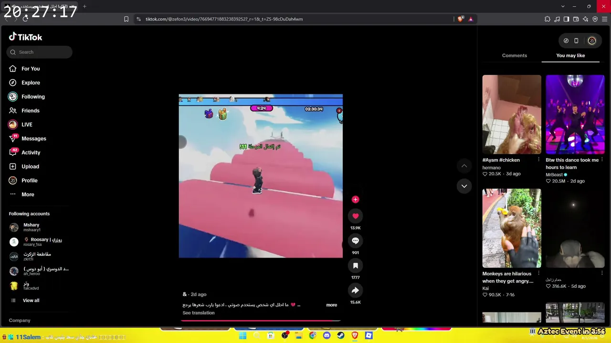Follow the creator with the plus button

(x=355, y=200)
